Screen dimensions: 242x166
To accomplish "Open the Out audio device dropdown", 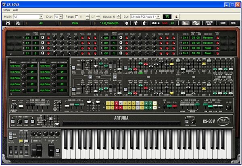I will (145, 16).
